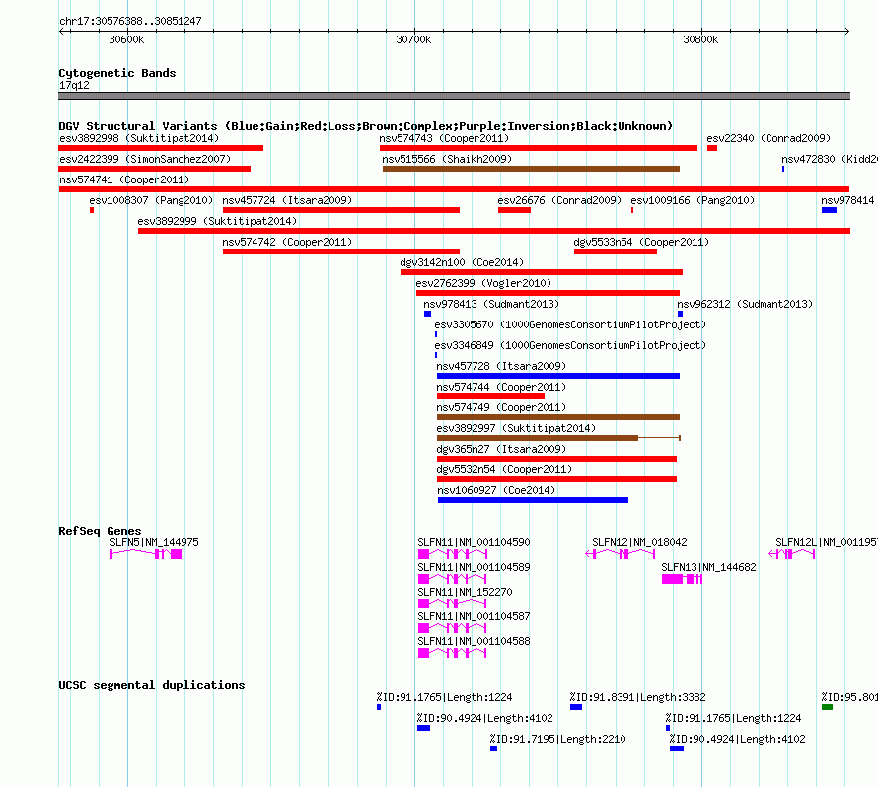Open esv2422399 (SimonSanchez2007) variant label
This screenshot has height=787, width=878.
pyautogui.click(x=145, y=159)
